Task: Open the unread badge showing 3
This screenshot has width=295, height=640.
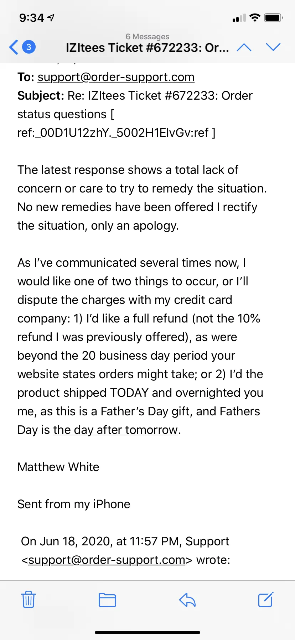Action: pos(29,47)
